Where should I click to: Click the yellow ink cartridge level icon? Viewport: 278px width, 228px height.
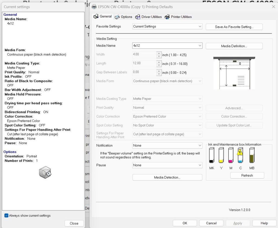(x=221, y=155)
